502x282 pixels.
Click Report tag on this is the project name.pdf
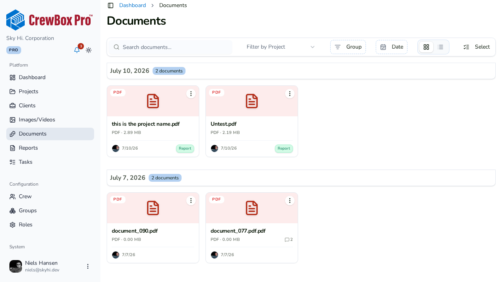point(185,148)
